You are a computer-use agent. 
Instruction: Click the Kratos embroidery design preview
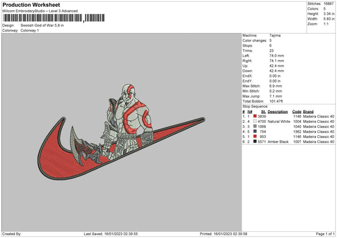point(121,132)
